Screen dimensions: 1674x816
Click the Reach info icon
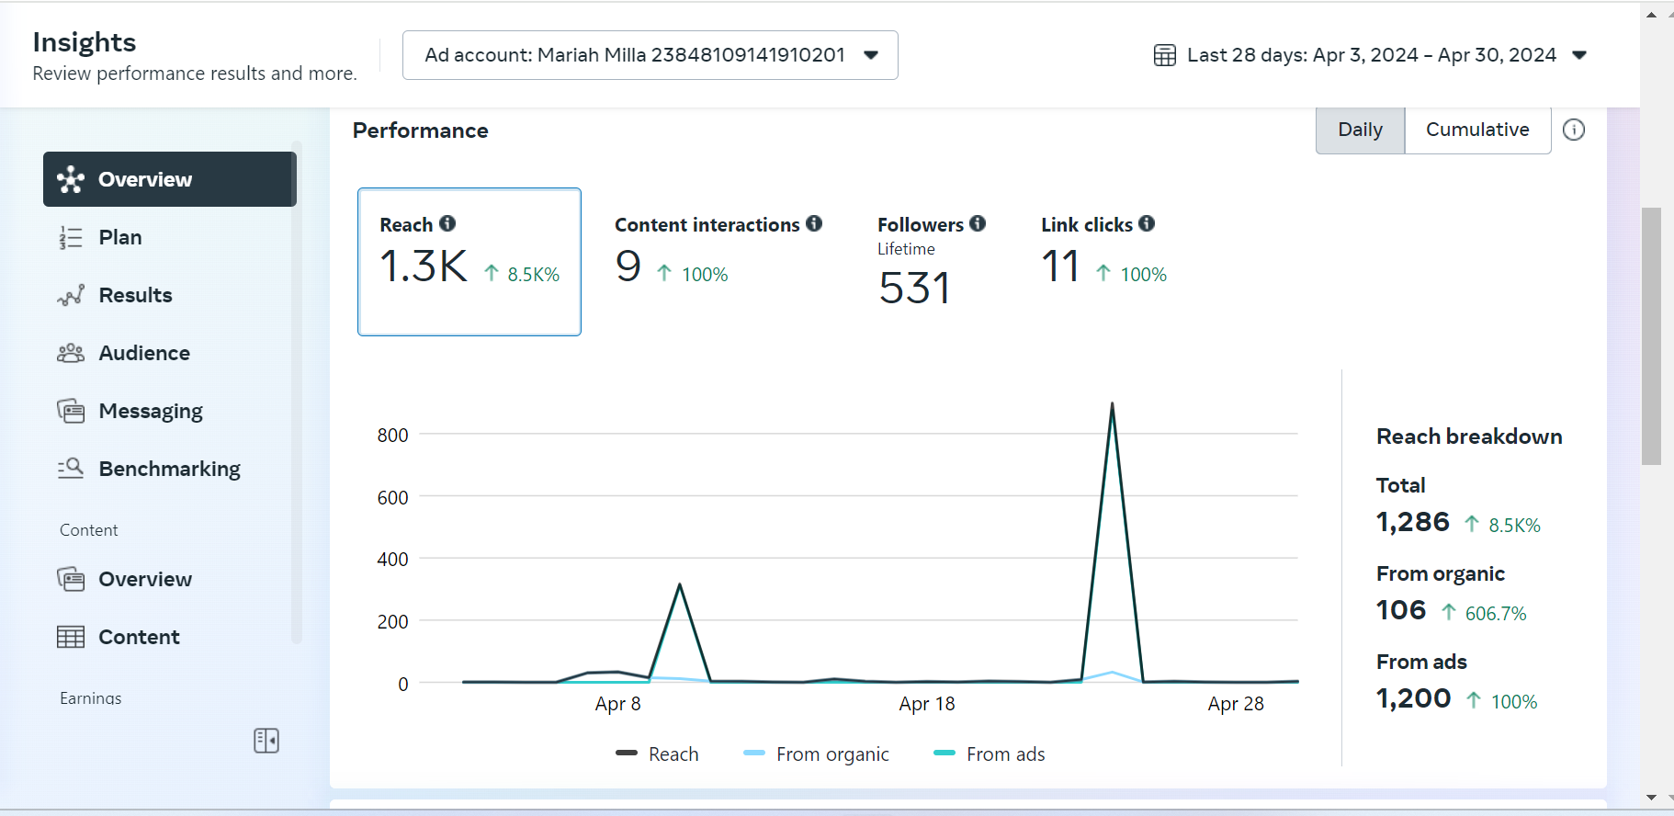[447, 223]
